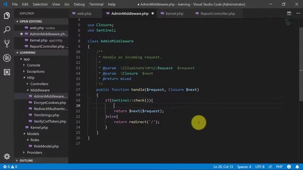Viewport: 303px width, 170px height.
Task: Select AdminMiddleware file in Middleware folder
Action: click(41, 96)
